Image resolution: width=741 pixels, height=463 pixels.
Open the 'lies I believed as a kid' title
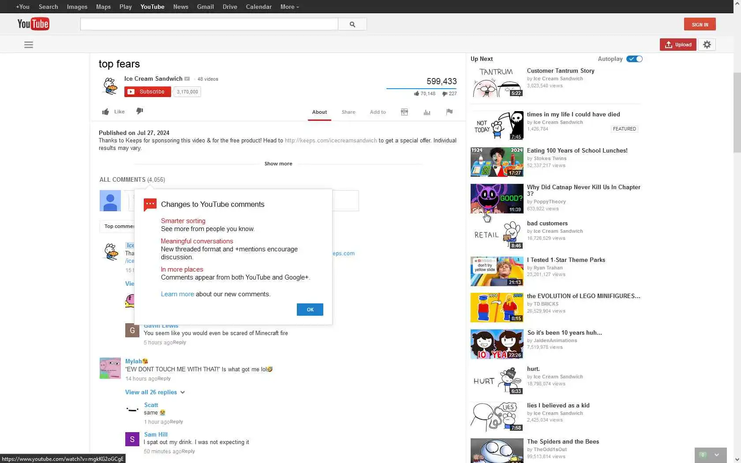click(x=558, y=405)
